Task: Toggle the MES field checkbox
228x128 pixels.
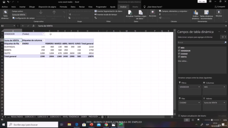Action: point(179,48)
